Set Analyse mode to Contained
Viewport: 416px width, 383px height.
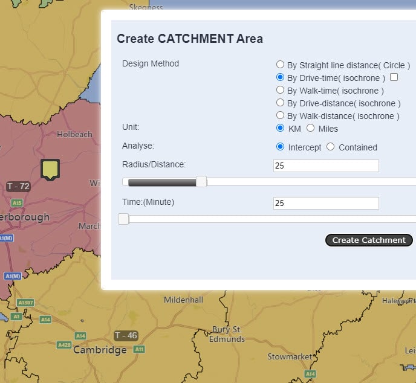[330, 147]
